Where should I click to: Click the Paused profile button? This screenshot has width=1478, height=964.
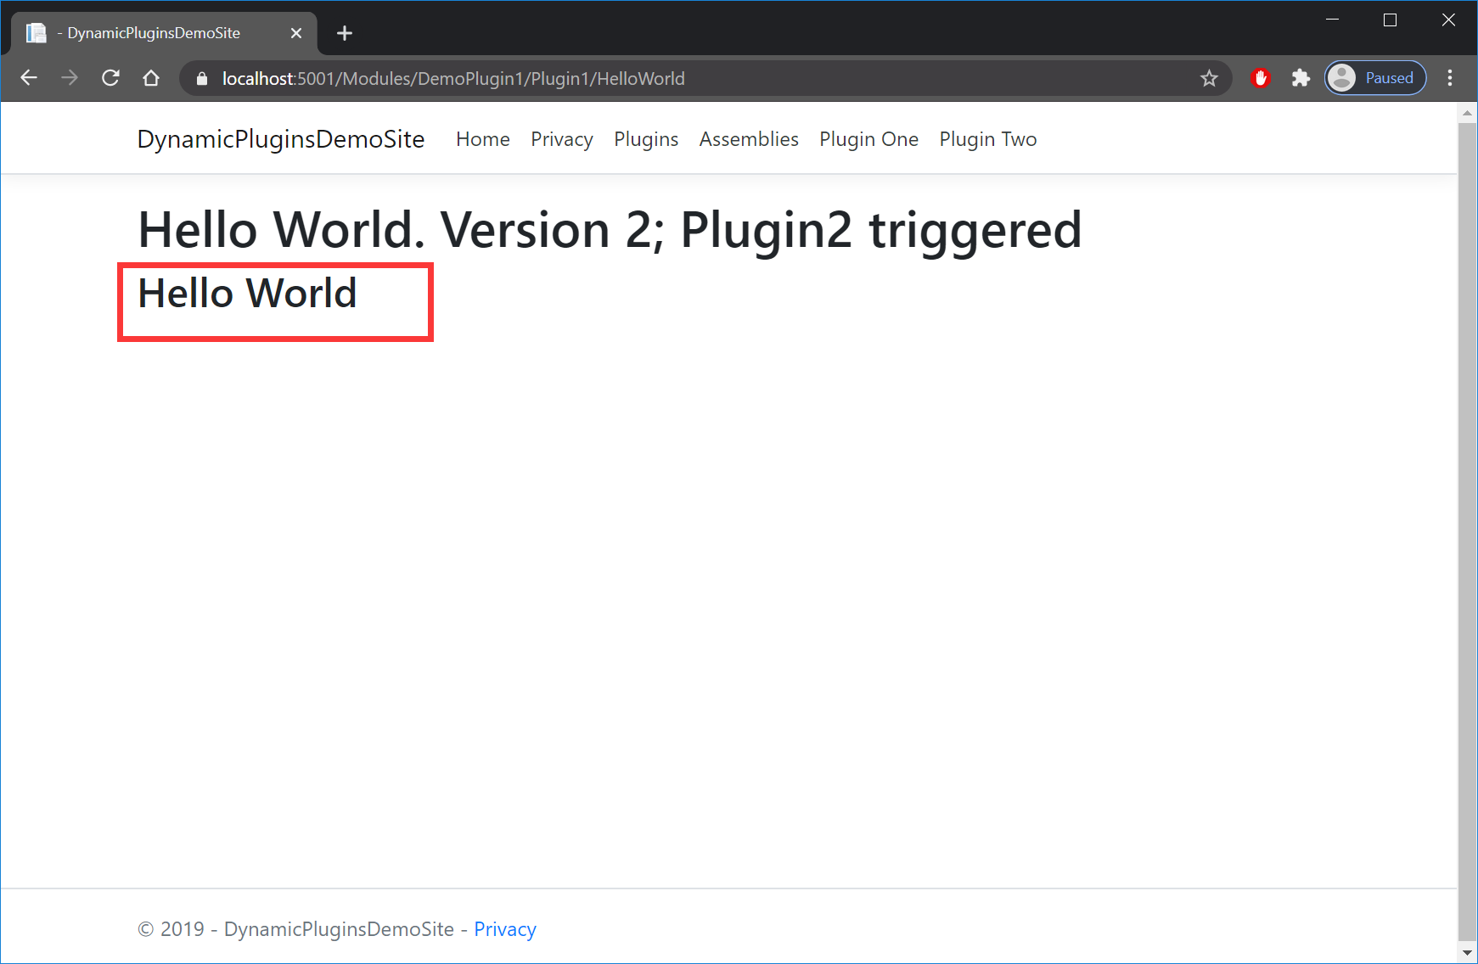pyautogui.click(x=1375, y=78)
